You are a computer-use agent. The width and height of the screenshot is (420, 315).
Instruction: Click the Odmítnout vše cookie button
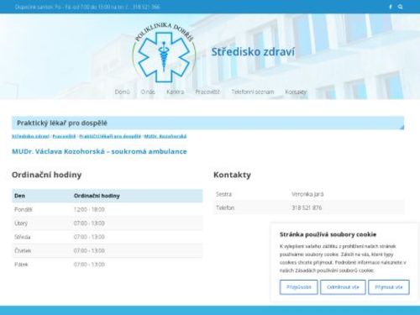tap(343, 287)
